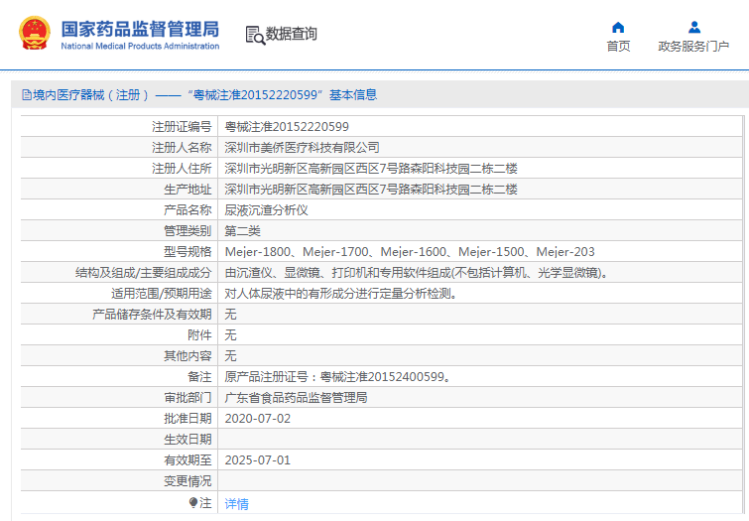Select registration number 粤械注准20152220599 value cell

coord(287,127)
